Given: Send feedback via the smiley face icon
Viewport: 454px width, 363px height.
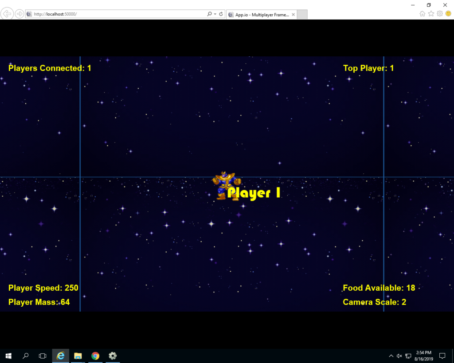Looking at the screenshot, I should tap(448, 14).
